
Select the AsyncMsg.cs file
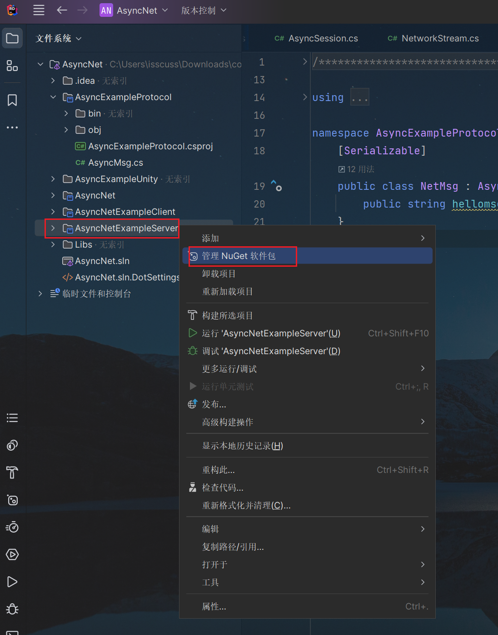(110, 163)
